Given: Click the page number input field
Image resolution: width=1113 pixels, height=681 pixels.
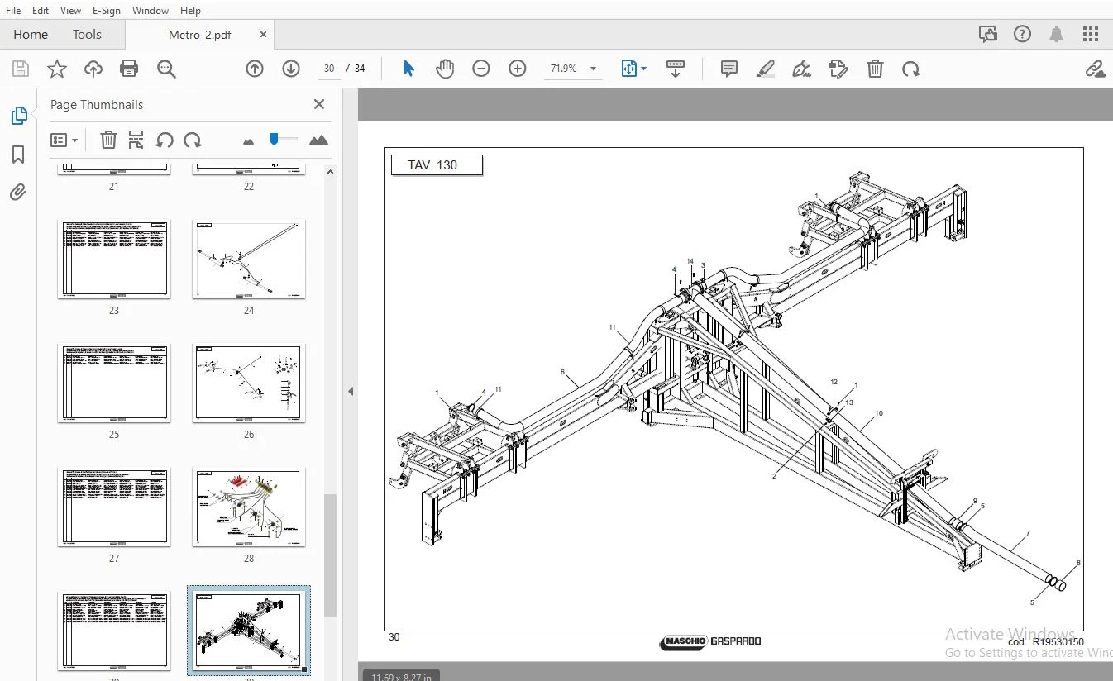Looking at the screenshot, I should 329,69.
